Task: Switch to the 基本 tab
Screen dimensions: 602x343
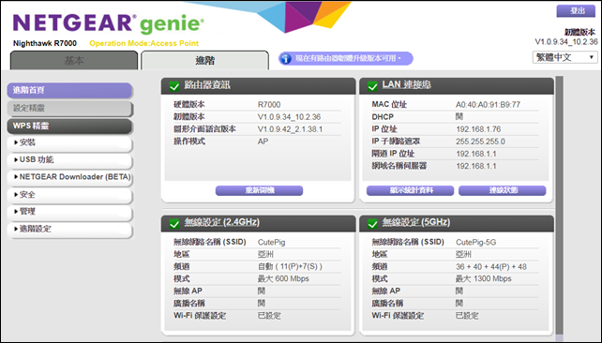Action: pos(74,61)
